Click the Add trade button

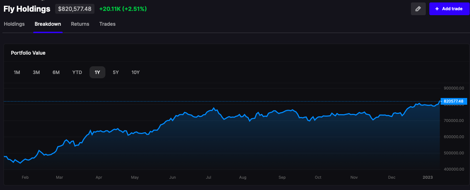(x=449, y=9)
